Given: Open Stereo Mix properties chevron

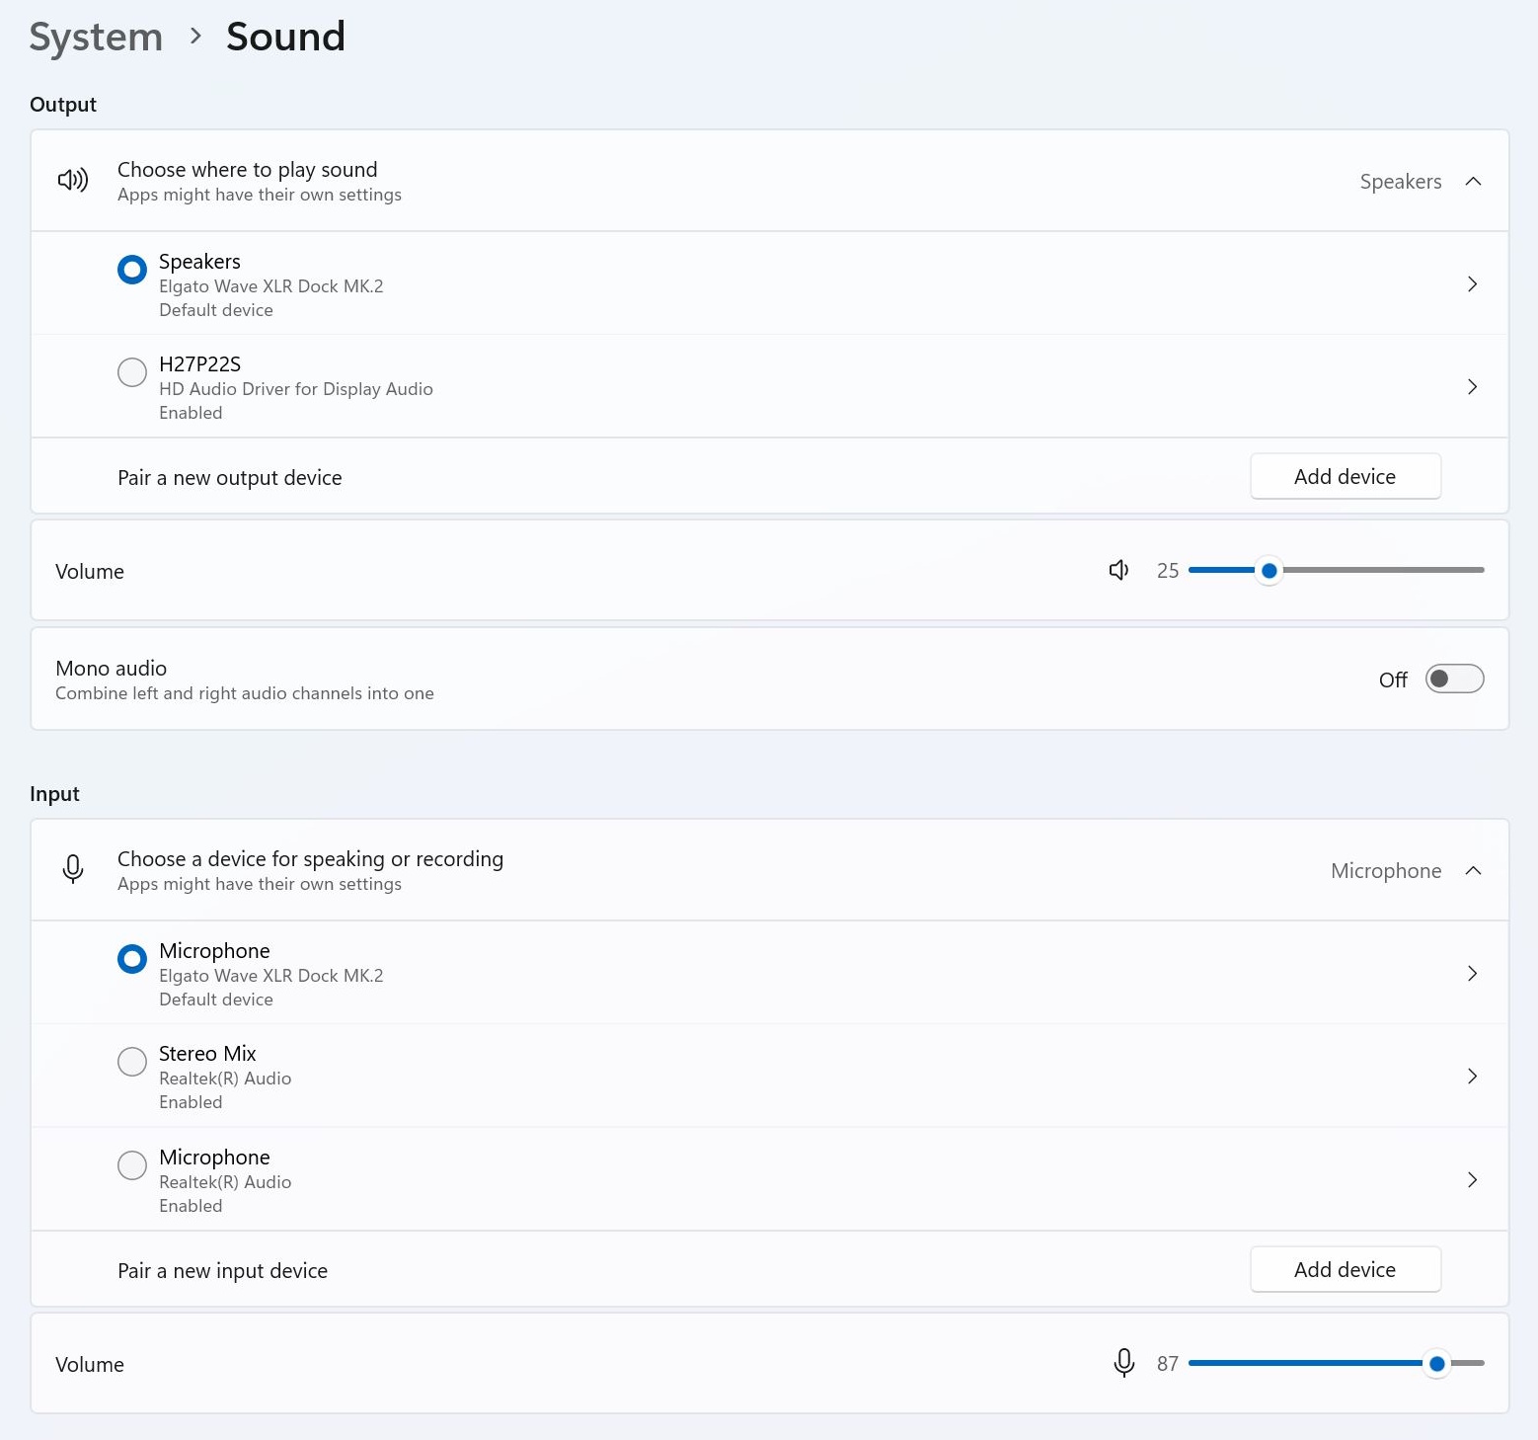Looking at the screenshot, I should pyautogui.click(x=1472, y=1077).
